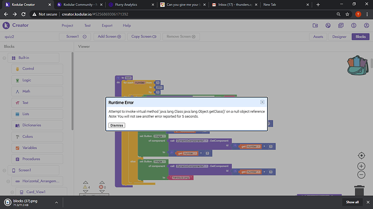Screen dimensions: 373x209
Task: Close the downloads bar
Action: 368,202
